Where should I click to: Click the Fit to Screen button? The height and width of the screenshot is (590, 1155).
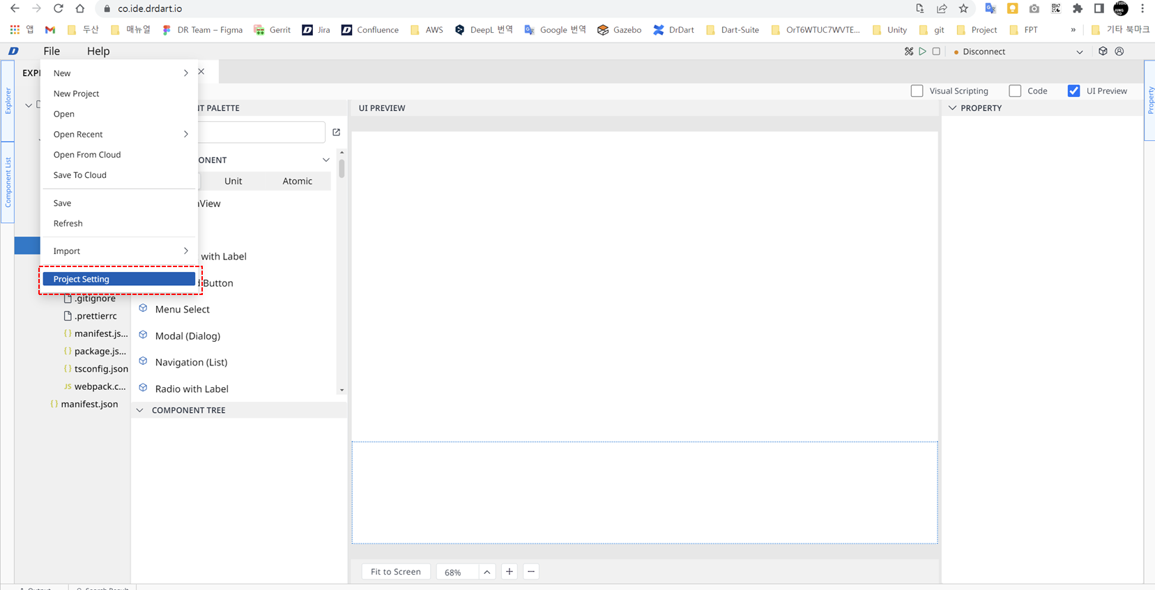(395, 572)
